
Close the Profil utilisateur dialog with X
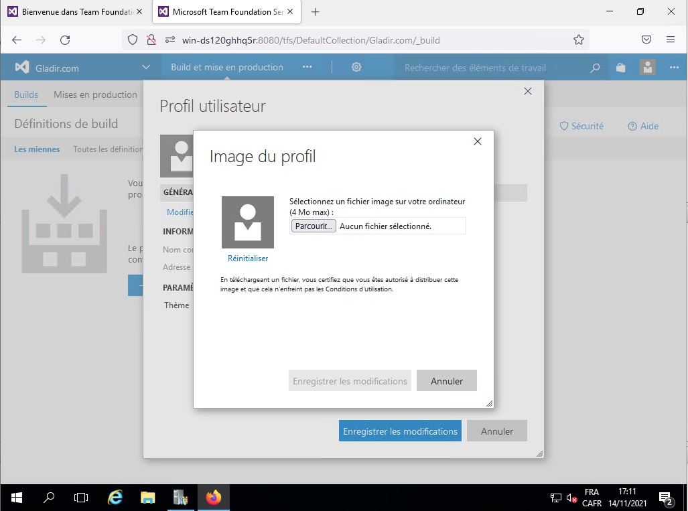click(x=528, y=91)
